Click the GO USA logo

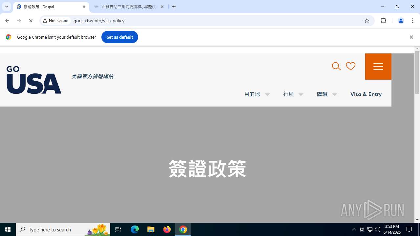tap(34, 80)
